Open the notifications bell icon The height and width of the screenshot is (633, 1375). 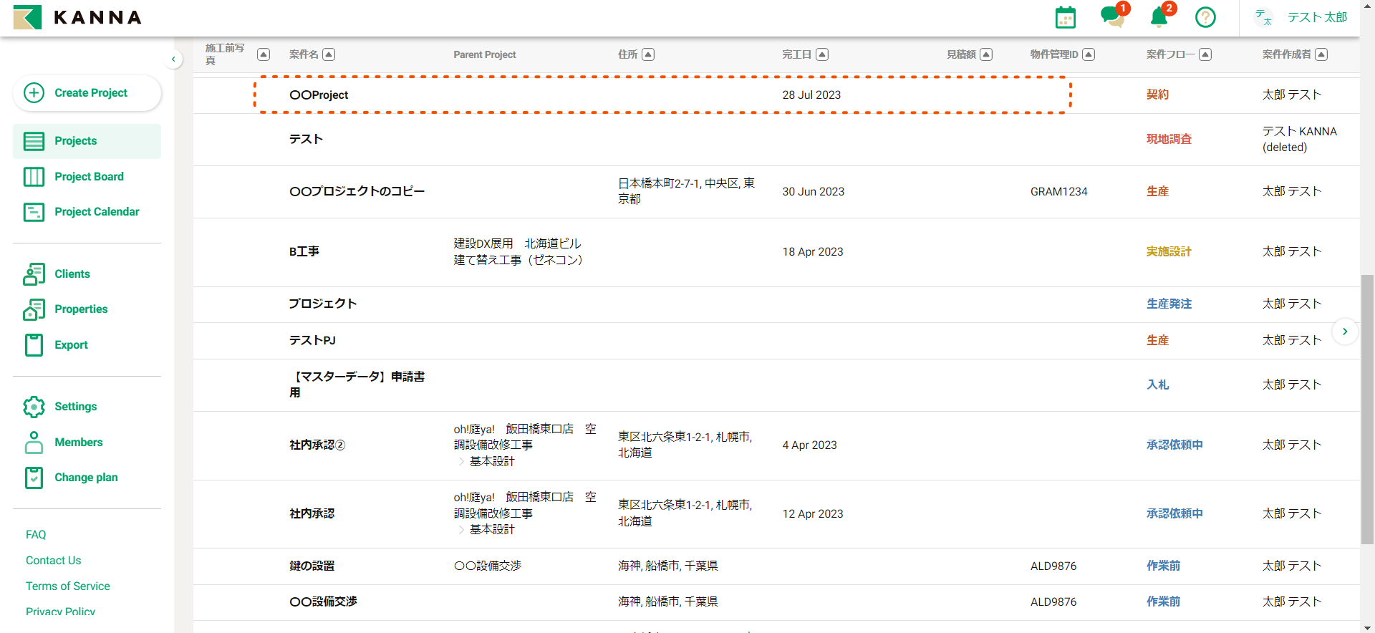click(1159, 16)
